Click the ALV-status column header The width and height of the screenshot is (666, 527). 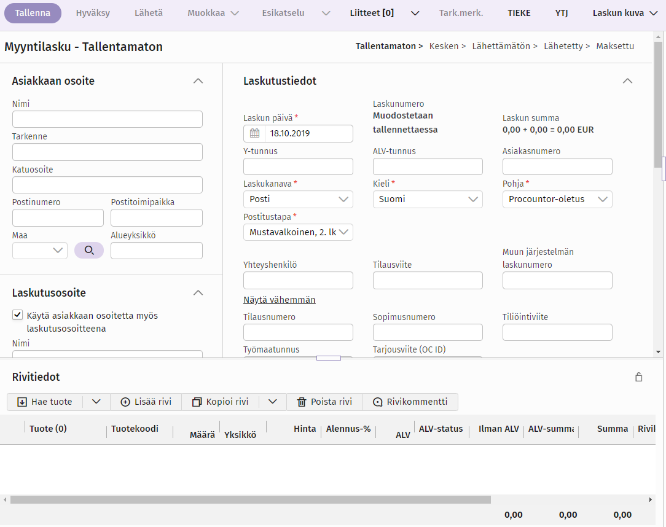(441, 429)
